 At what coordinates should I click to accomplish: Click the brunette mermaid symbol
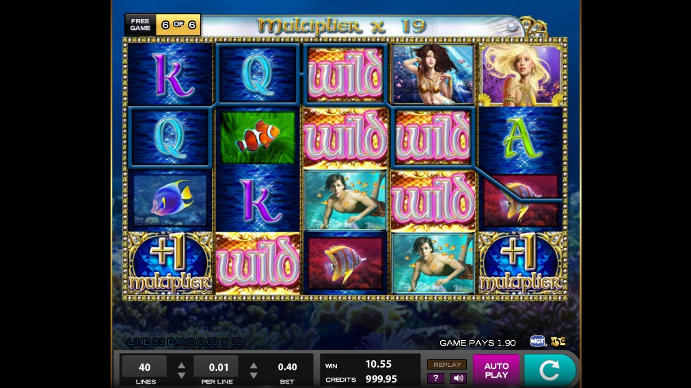click(x=433, y=74)
